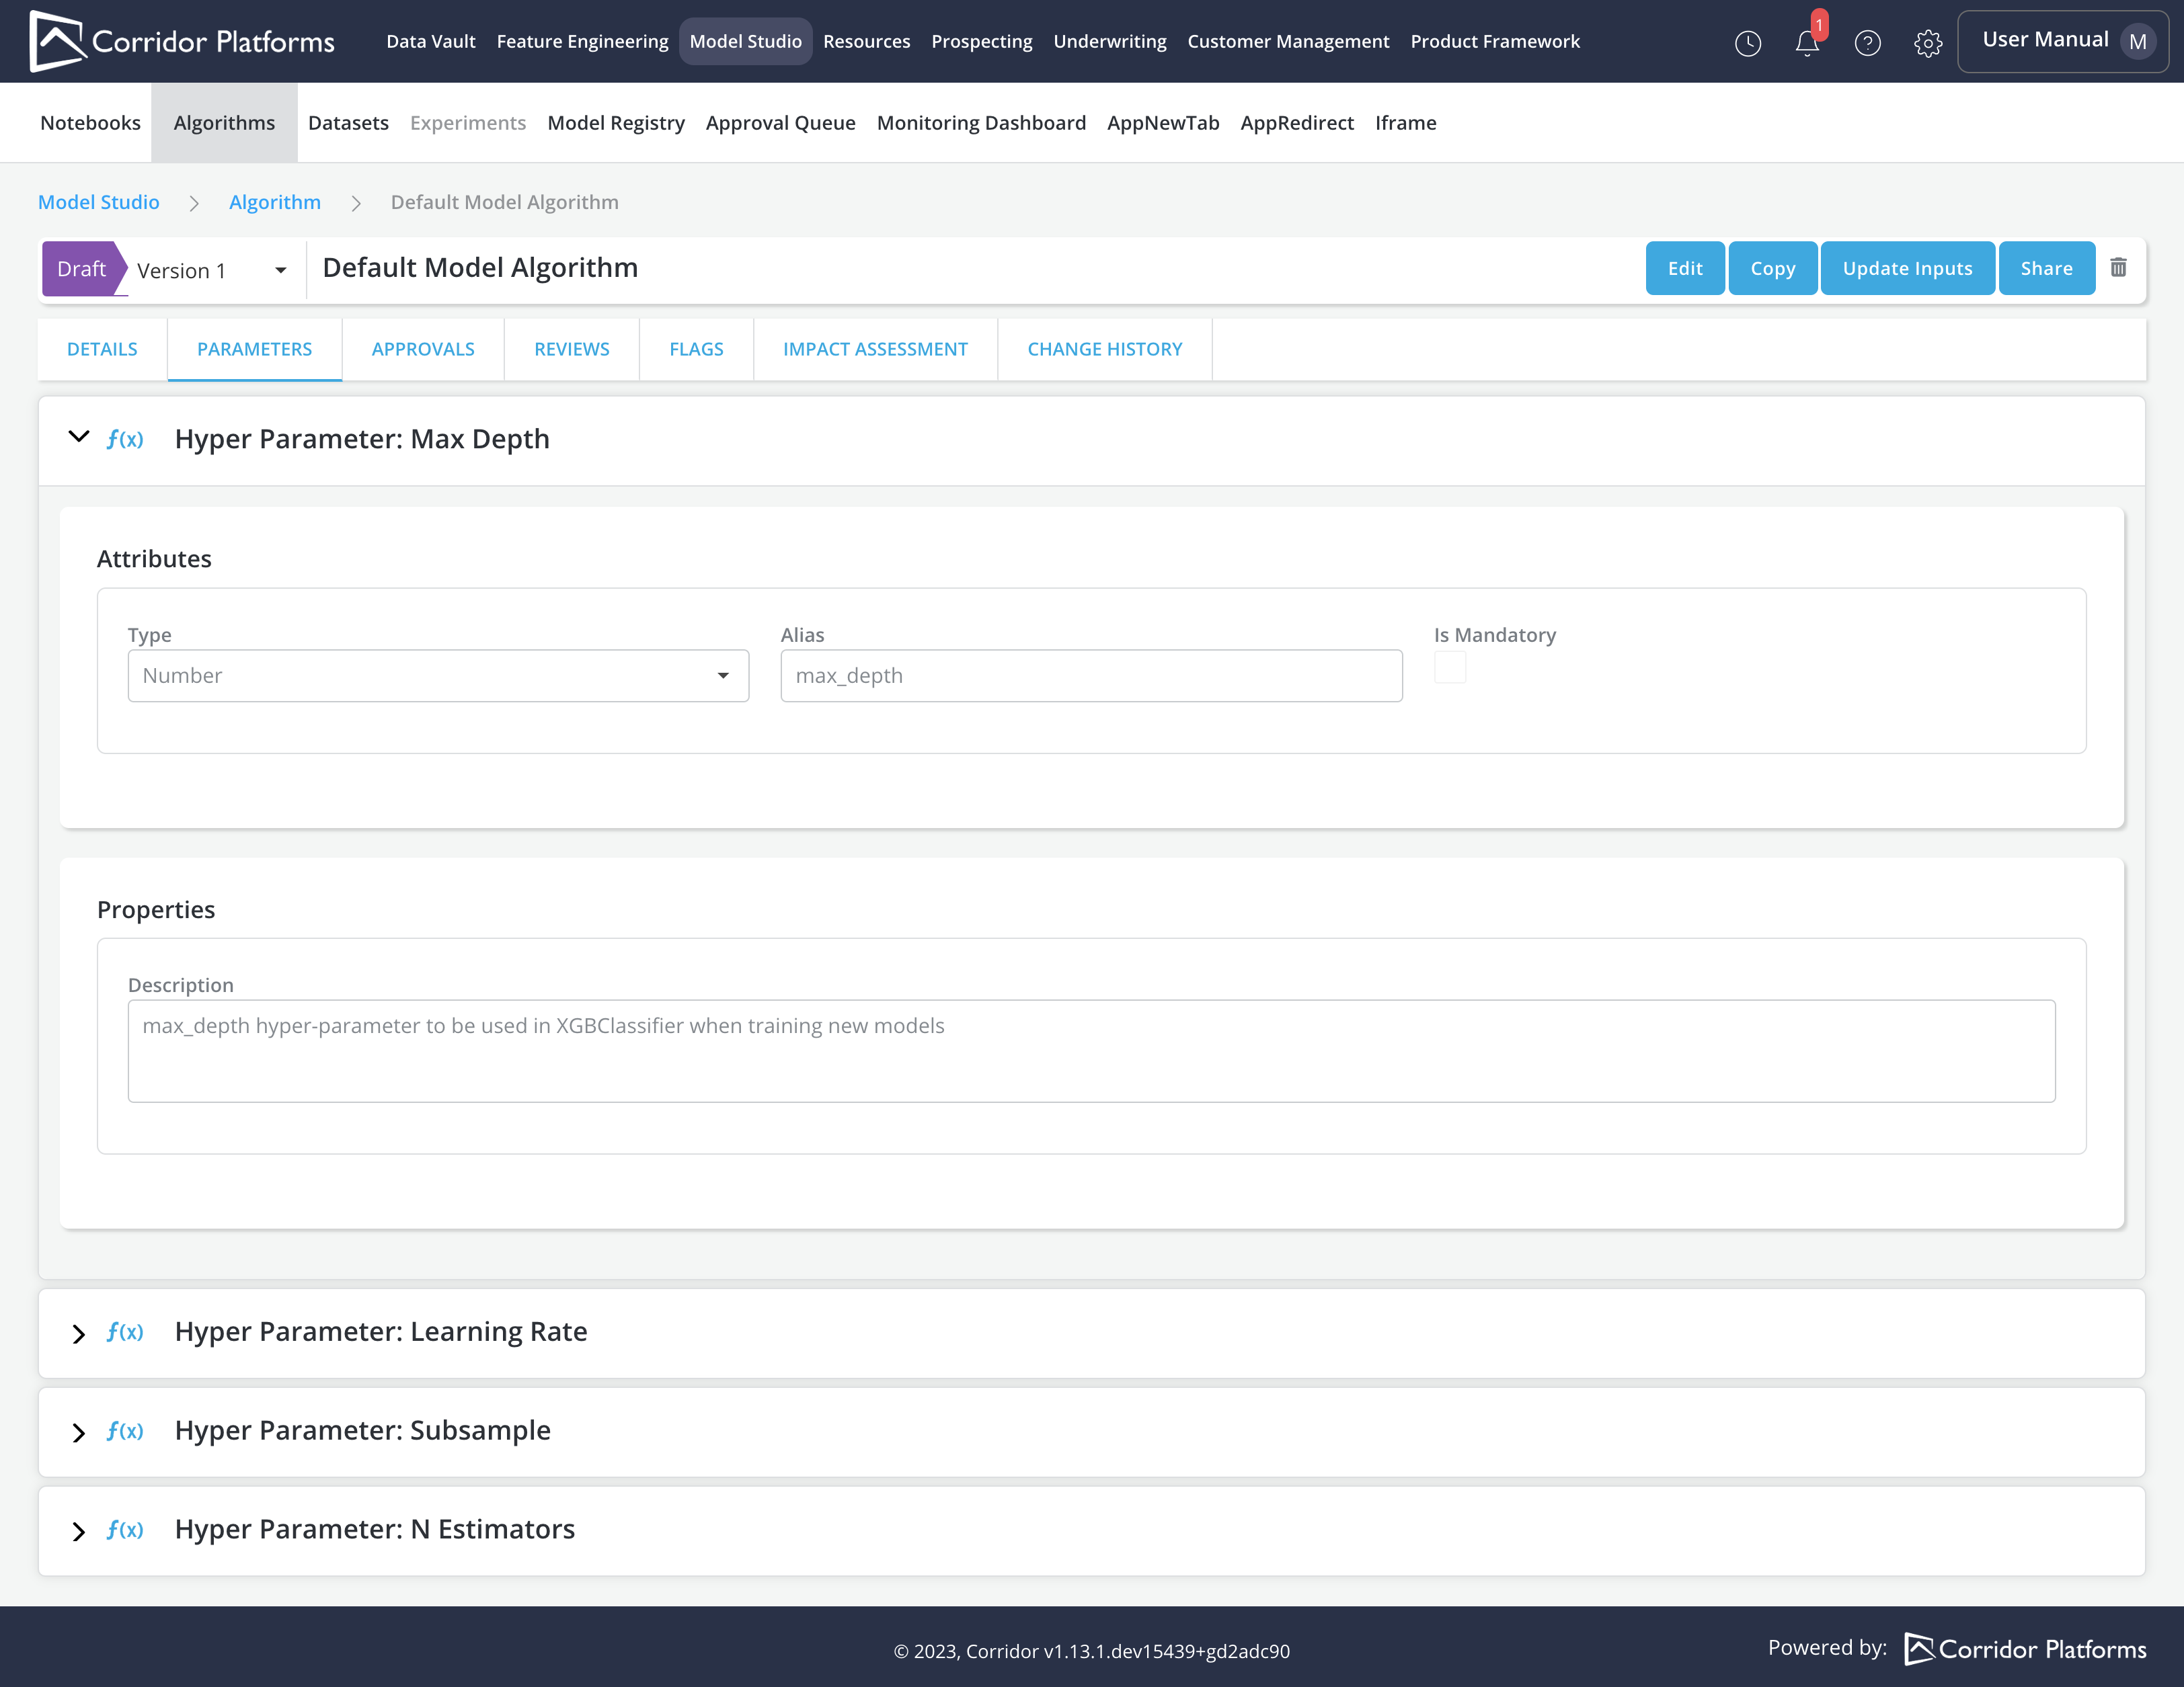Image resolution: width=2184 pixels, height=1687 pixels.
Task: Expand Hyper Parameter: N Estimators section
Action: point(78,1530)
